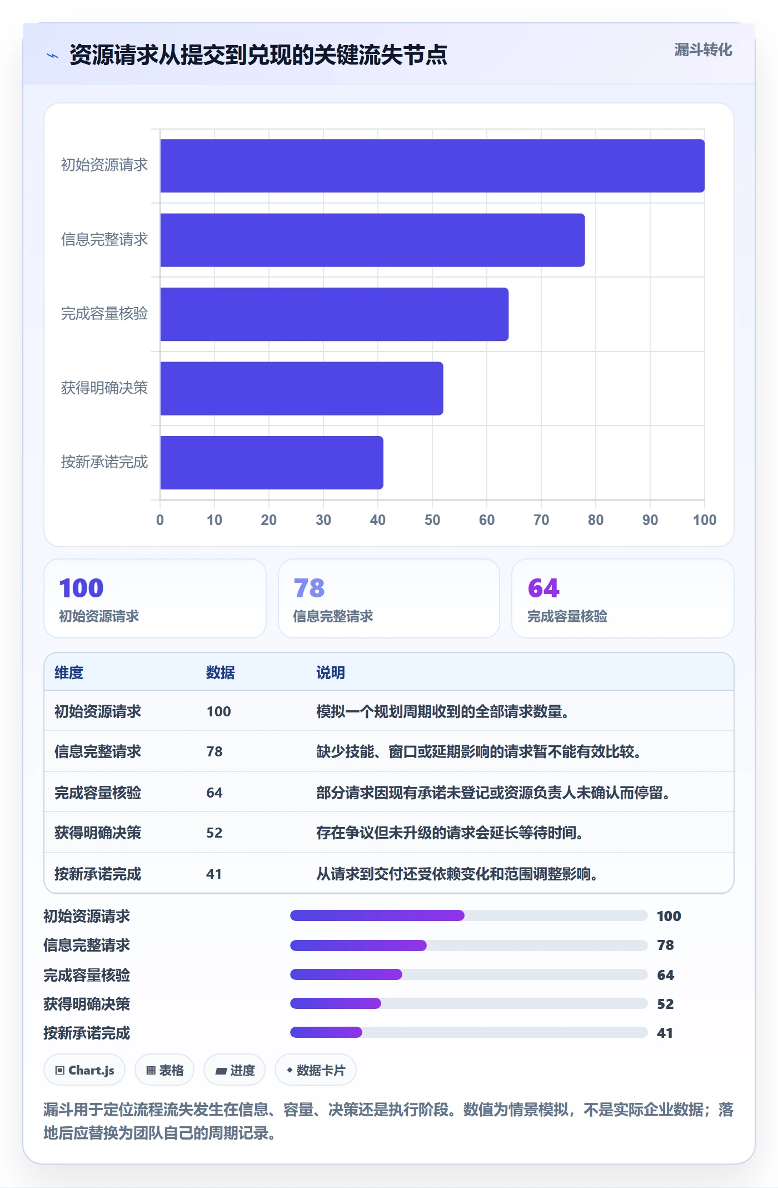This screenshot has width=778, height=1188.
Task: Click the chart title 资源请求从提交到兑现的关键流失节点
Action: (x=258, y=55)
